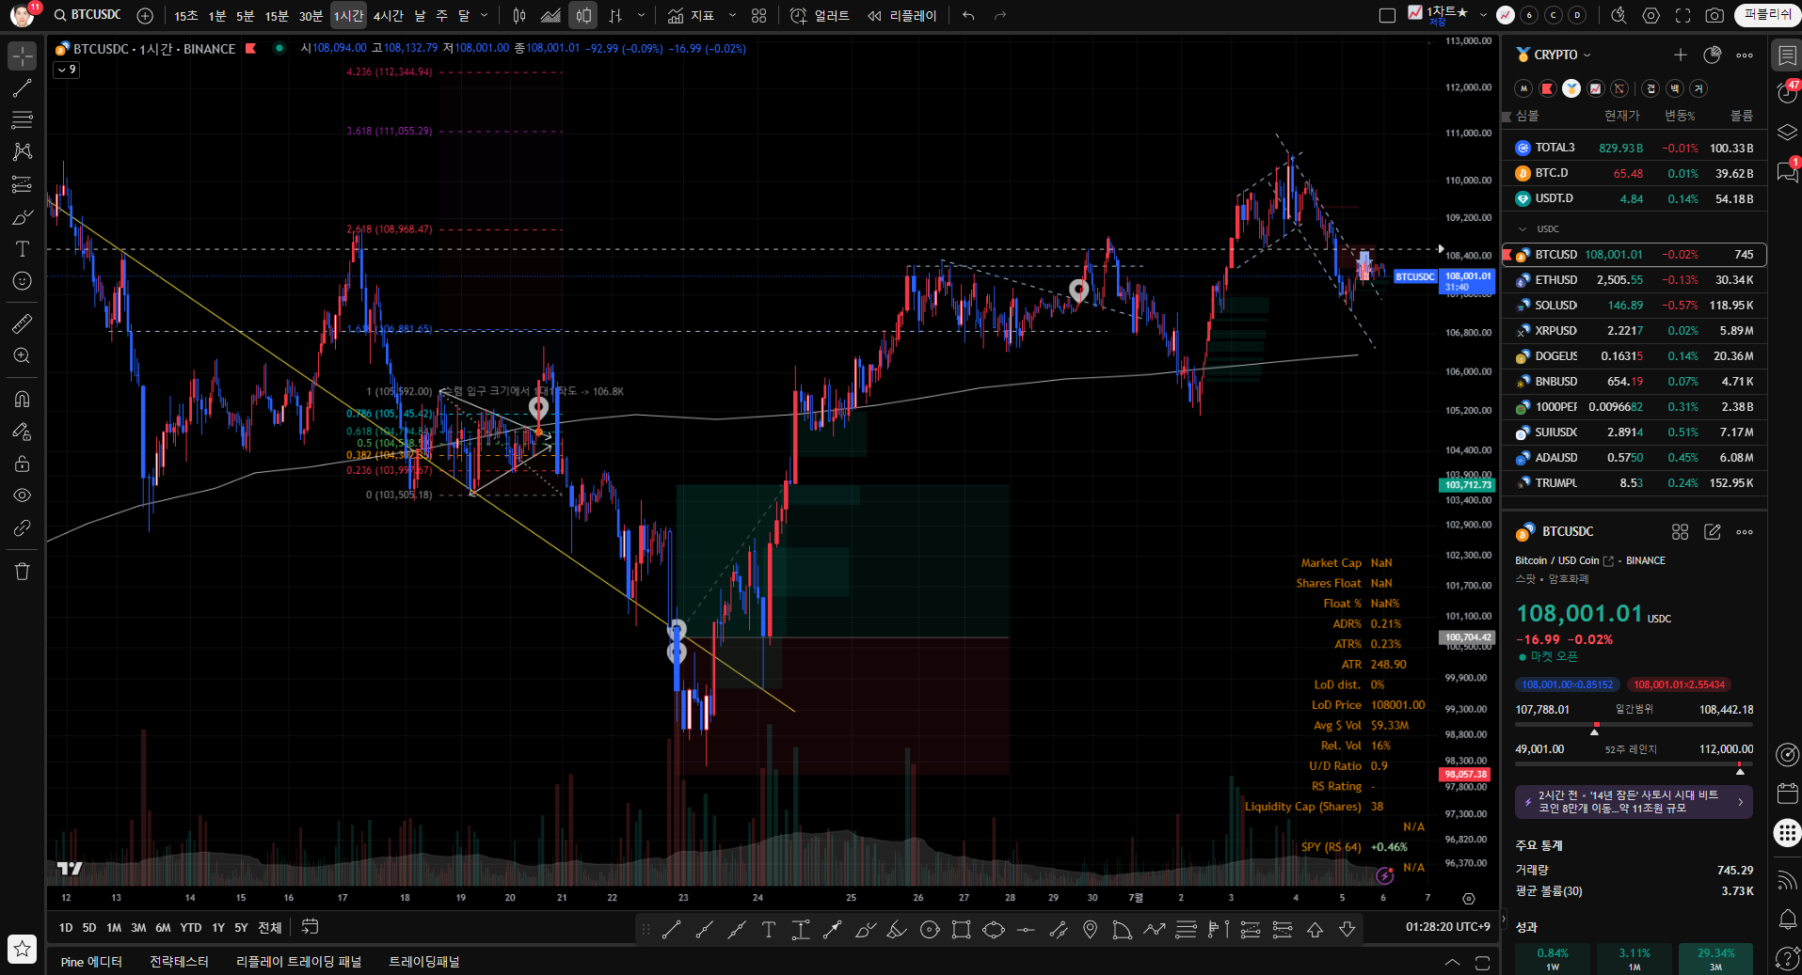
Task: Take a chart snapshot with camera icon
Action: click(1715, 15)
